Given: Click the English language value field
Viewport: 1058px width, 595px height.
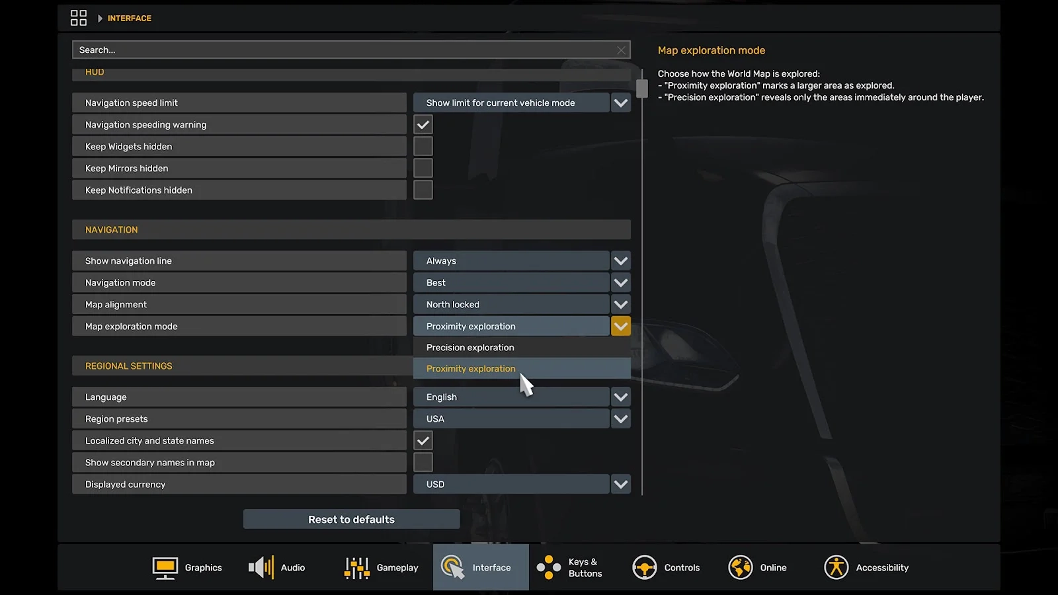Looking at the screenshot, I should click(x=511, y=397).
